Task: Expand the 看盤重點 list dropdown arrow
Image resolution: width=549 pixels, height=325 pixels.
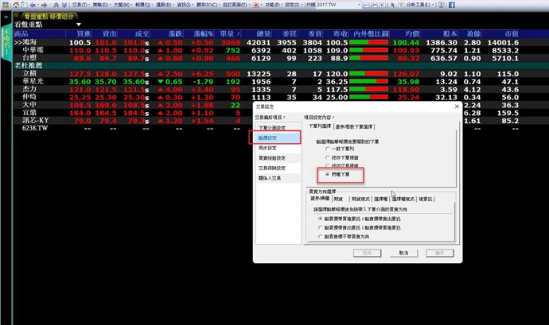Action: (x=78, y=25)
